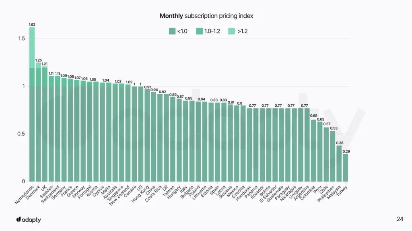Screen dimensions: 412x231
Task: Click the Netherlands bar in chart
Action: point(32,121)
